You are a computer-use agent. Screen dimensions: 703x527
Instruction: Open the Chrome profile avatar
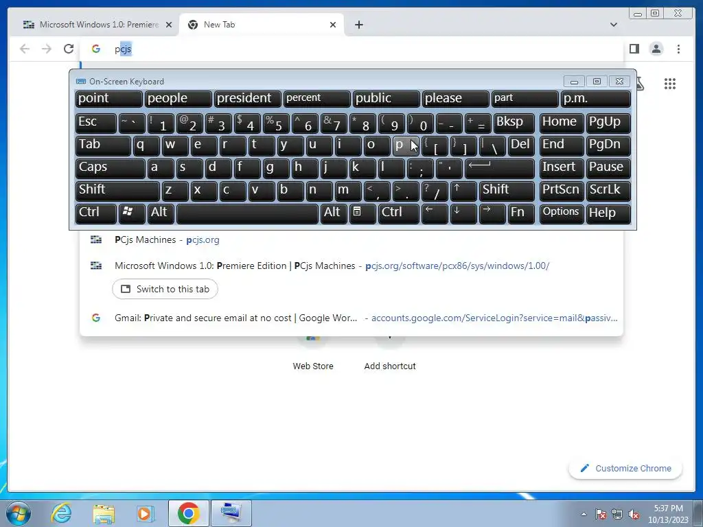[x=656, y=49]
